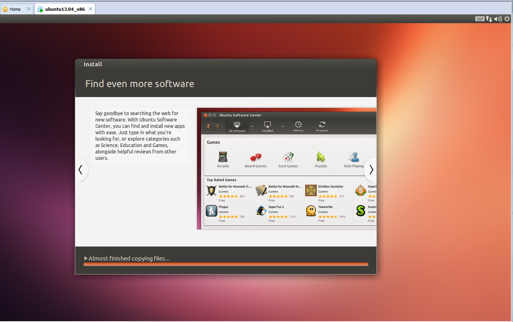Choose the Puzzles category icon
The height and width of the screenshot is (322, 513).
(x=321, y=157)
